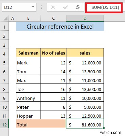
Task: Select row 8 header
Action: [4, 89]
